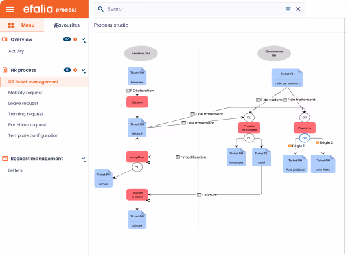Select the Ticket RH avis fiche node
This screenshot has height=255, width=346.
click(x=323, y=164)
